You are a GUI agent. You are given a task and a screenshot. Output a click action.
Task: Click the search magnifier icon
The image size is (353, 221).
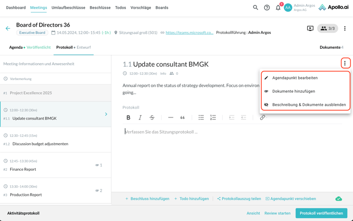(x=256, y=8)
